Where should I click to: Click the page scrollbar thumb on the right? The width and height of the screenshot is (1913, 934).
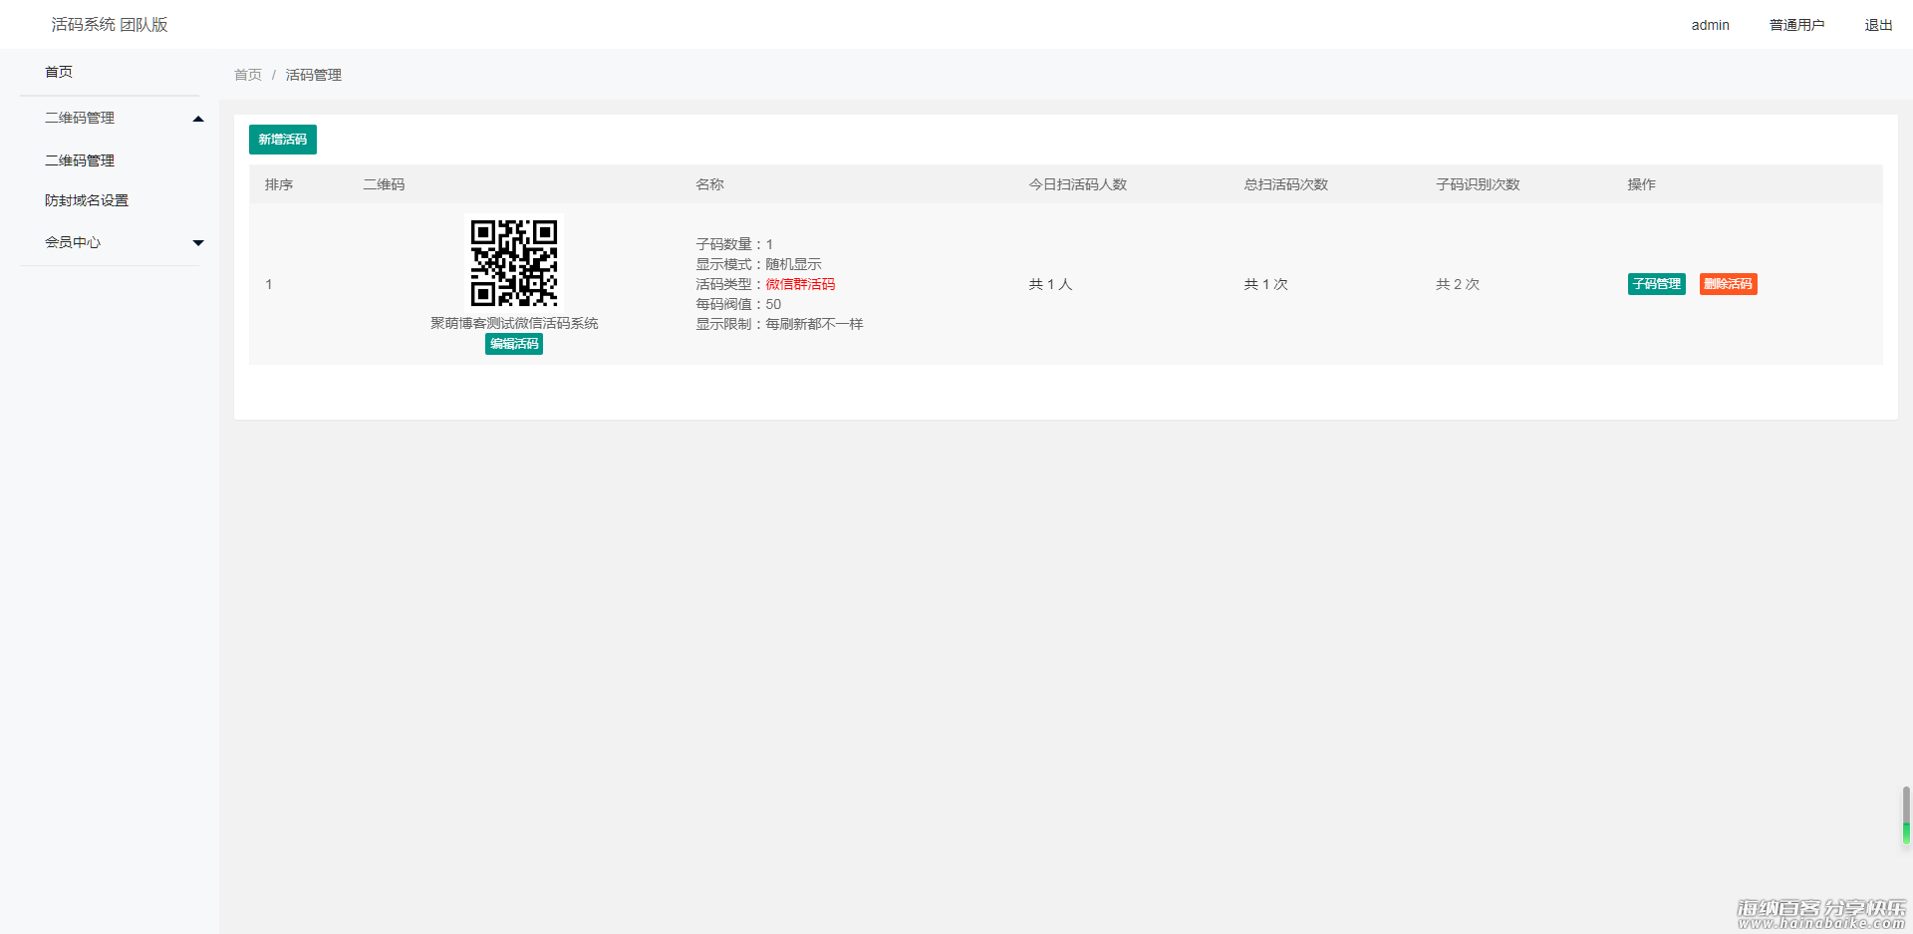tap(1906, 815)
